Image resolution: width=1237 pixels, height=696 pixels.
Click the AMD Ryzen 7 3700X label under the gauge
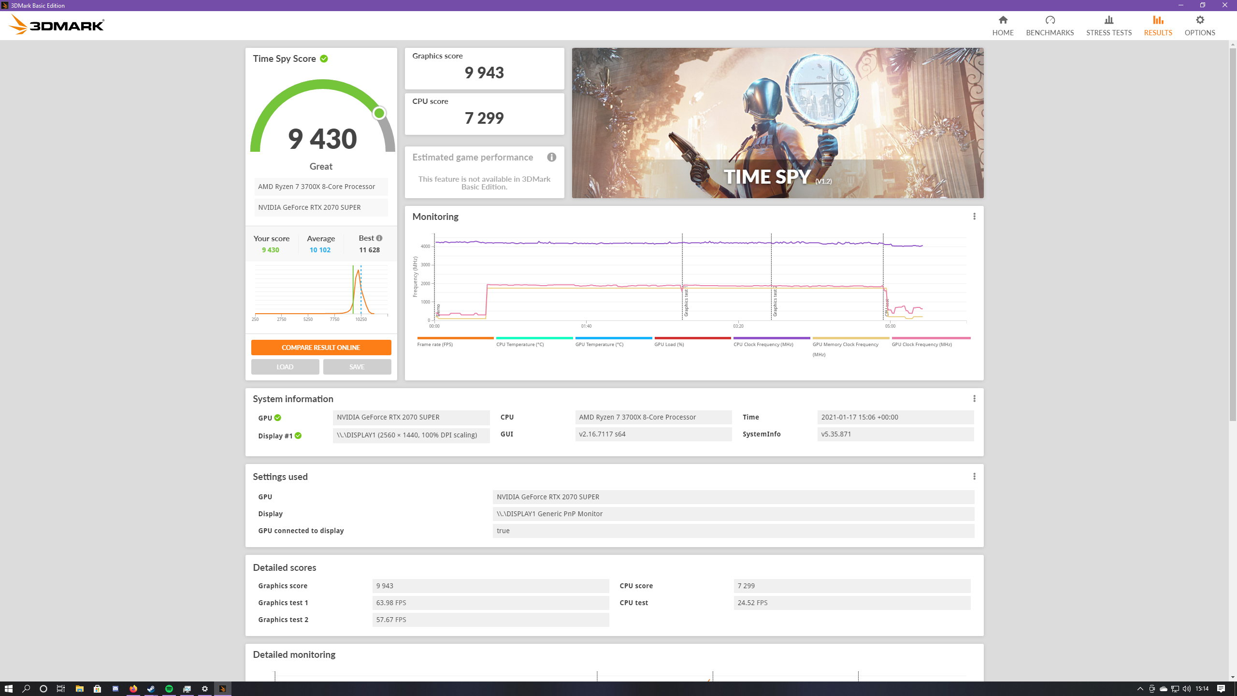(x=321, y=187)
